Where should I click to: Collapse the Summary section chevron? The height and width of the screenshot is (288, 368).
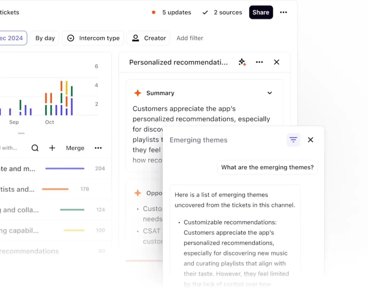[269, 93]
